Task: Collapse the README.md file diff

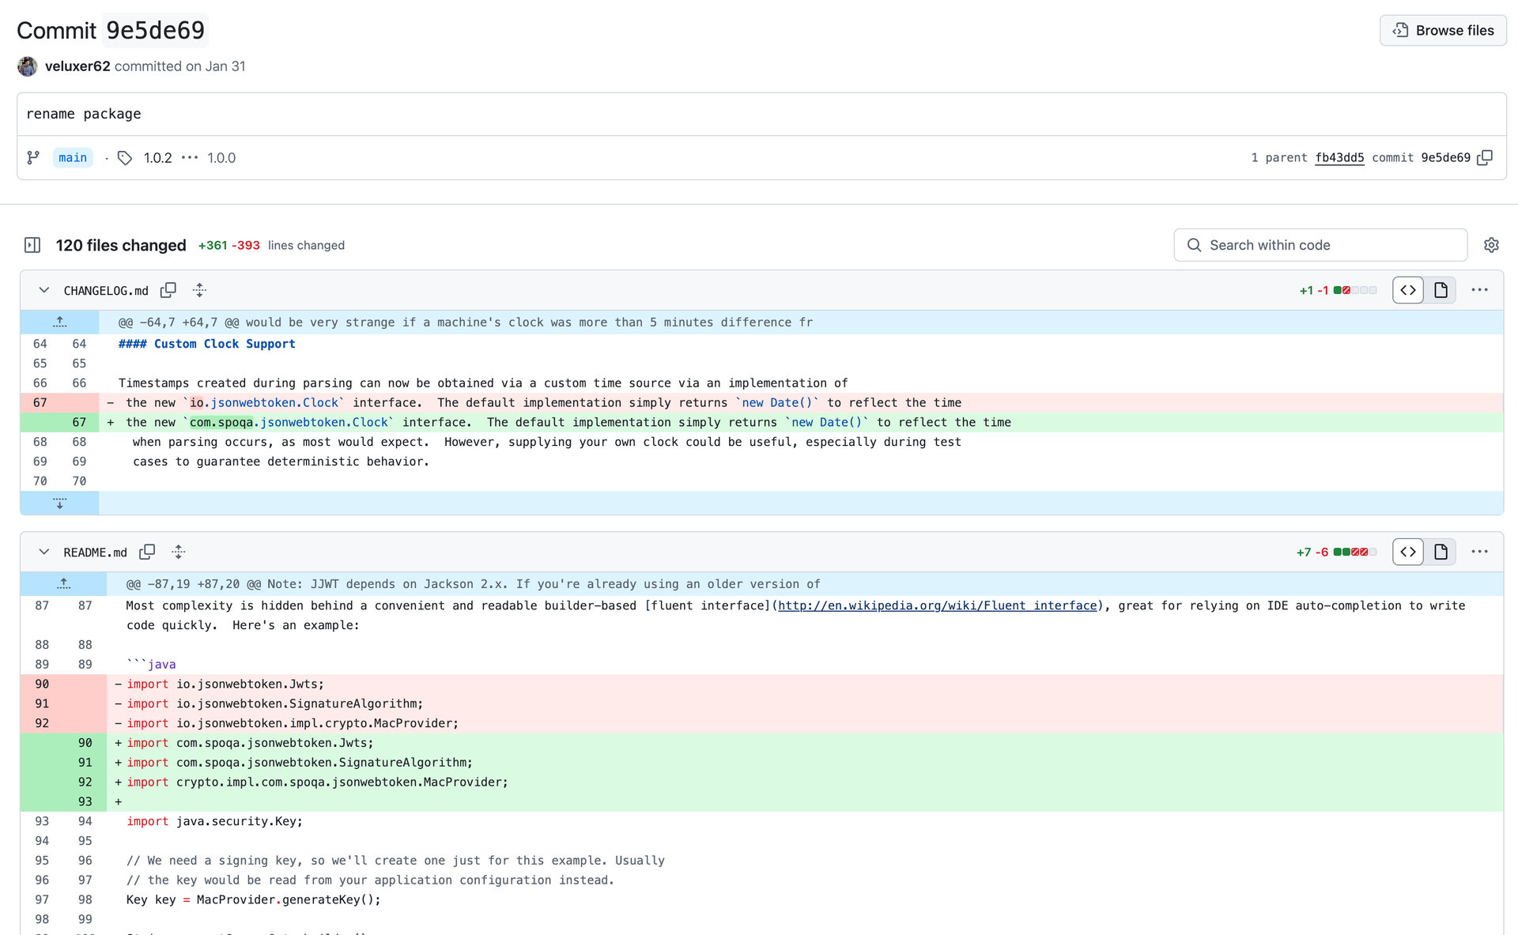Action: 43,552
